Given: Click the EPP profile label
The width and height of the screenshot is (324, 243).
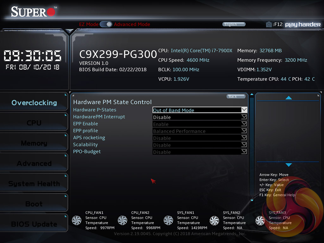Looking at the screenshot, I should (x=85, y=131).
